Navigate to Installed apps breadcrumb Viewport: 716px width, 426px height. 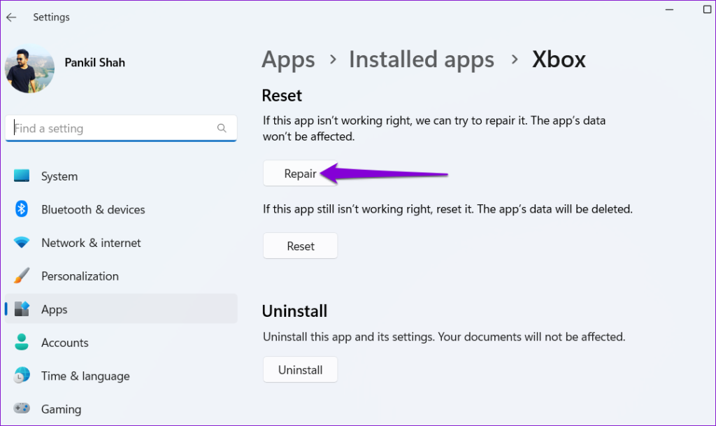[x=422, y=59]
